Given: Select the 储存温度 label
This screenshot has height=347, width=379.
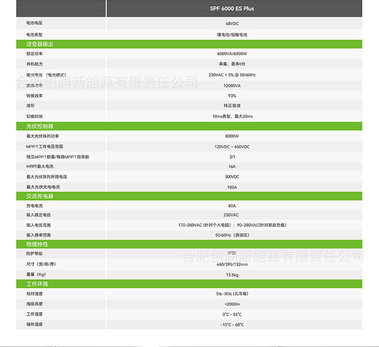Looking at the screenshot, I should point(34,324).
